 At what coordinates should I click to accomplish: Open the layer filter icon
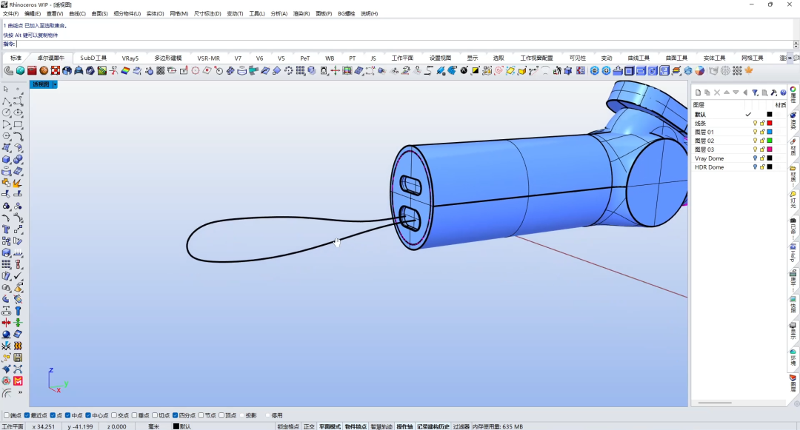point(755,93)
